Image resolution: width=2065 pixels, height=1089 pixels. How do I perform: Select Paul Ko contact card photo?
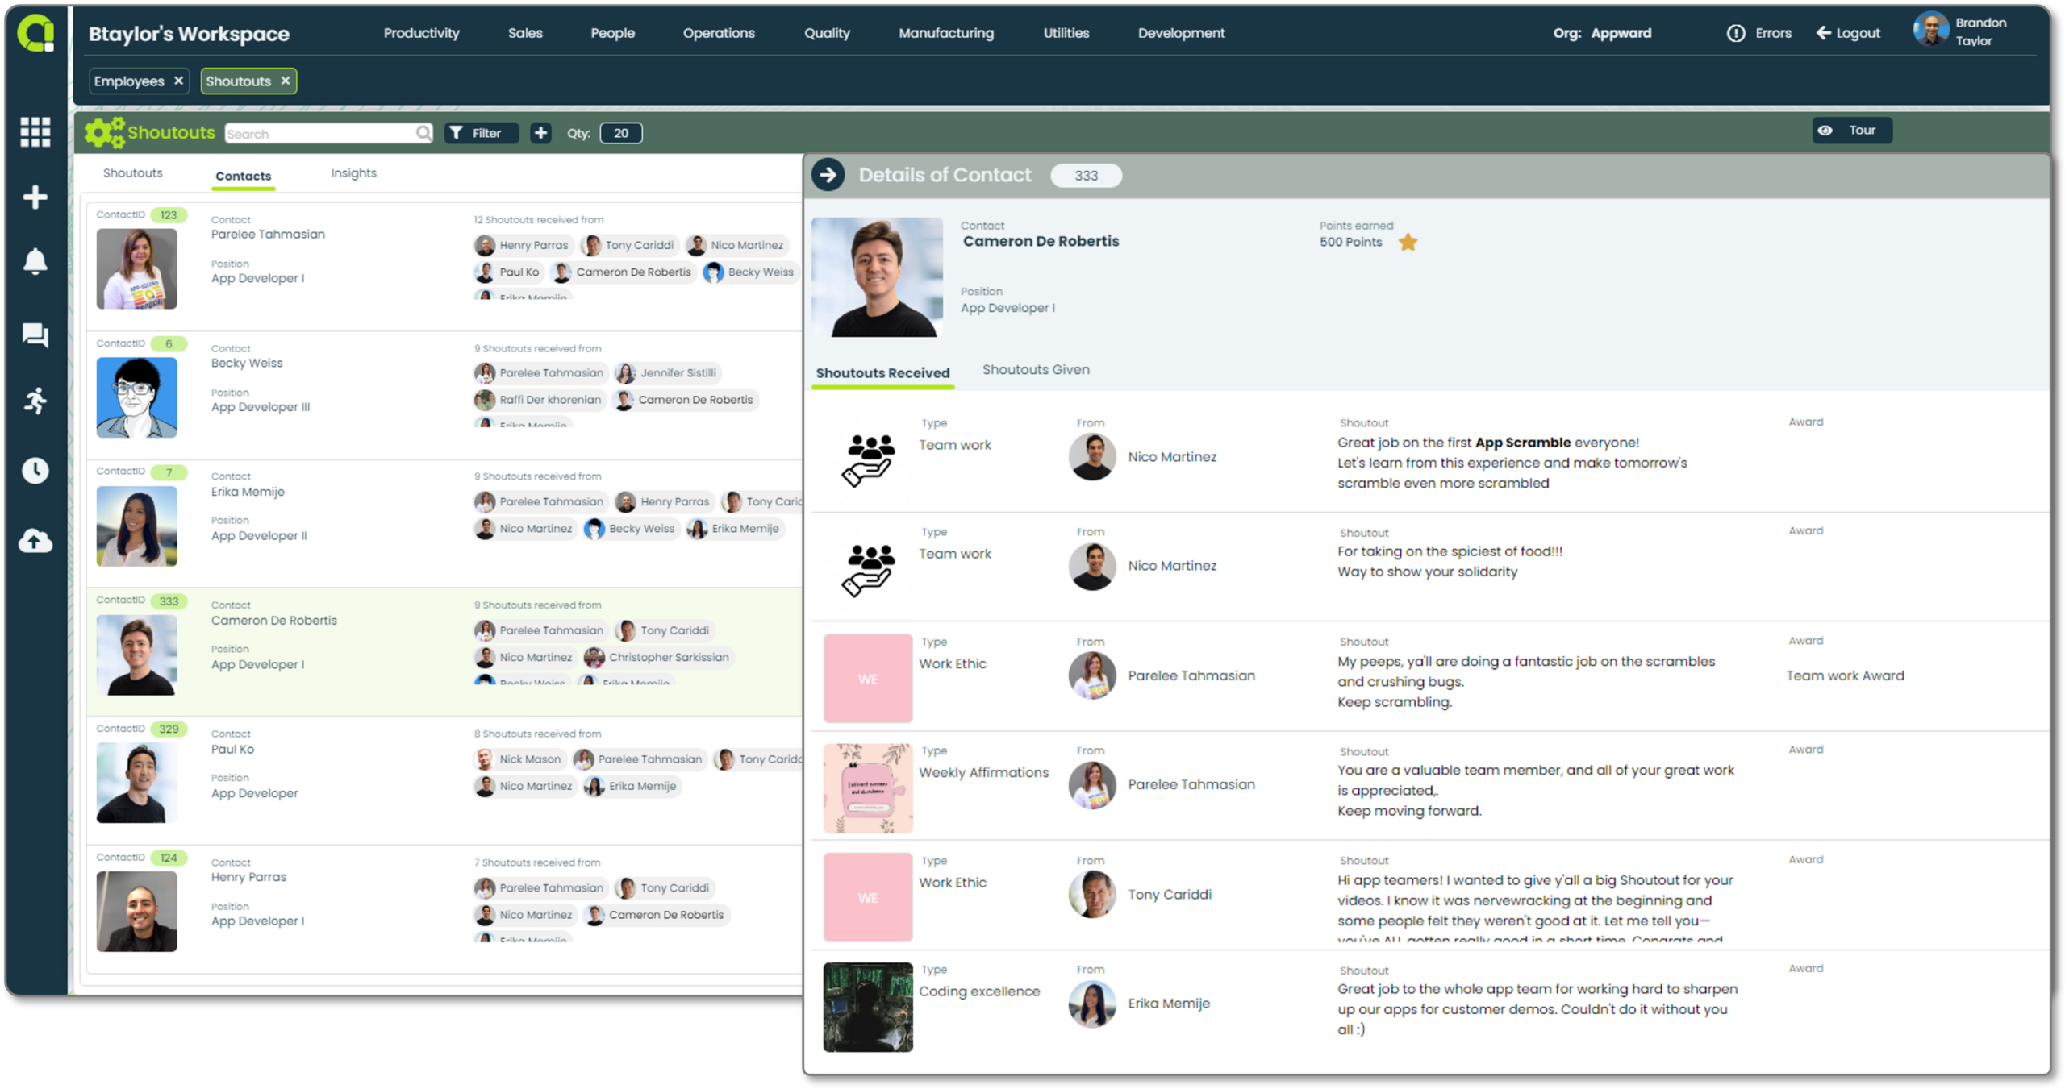[x=136, y=783]
